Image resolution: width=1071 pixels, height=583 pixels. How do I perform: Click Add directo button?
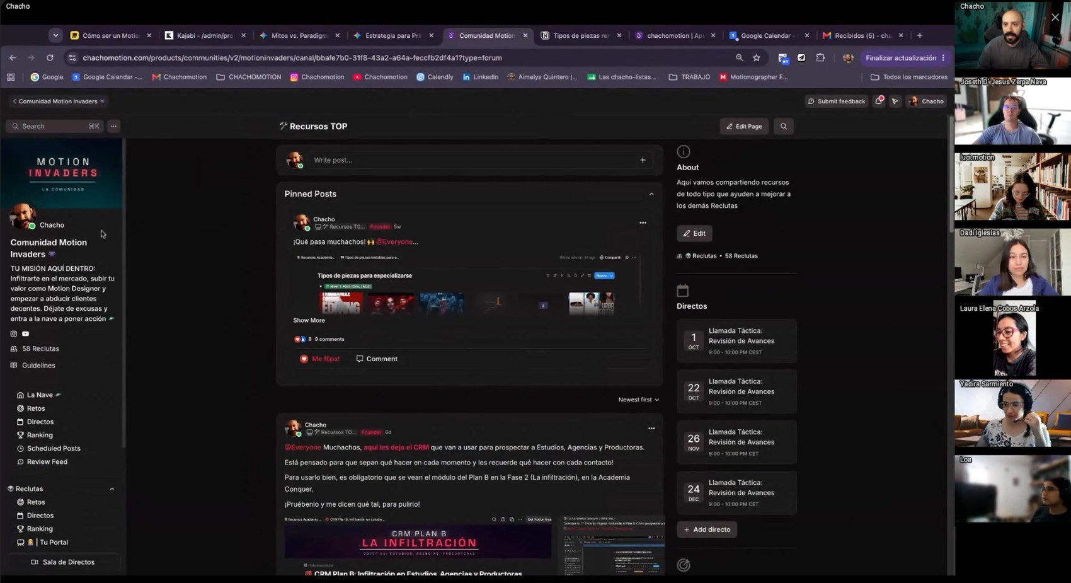coord(707,529)
